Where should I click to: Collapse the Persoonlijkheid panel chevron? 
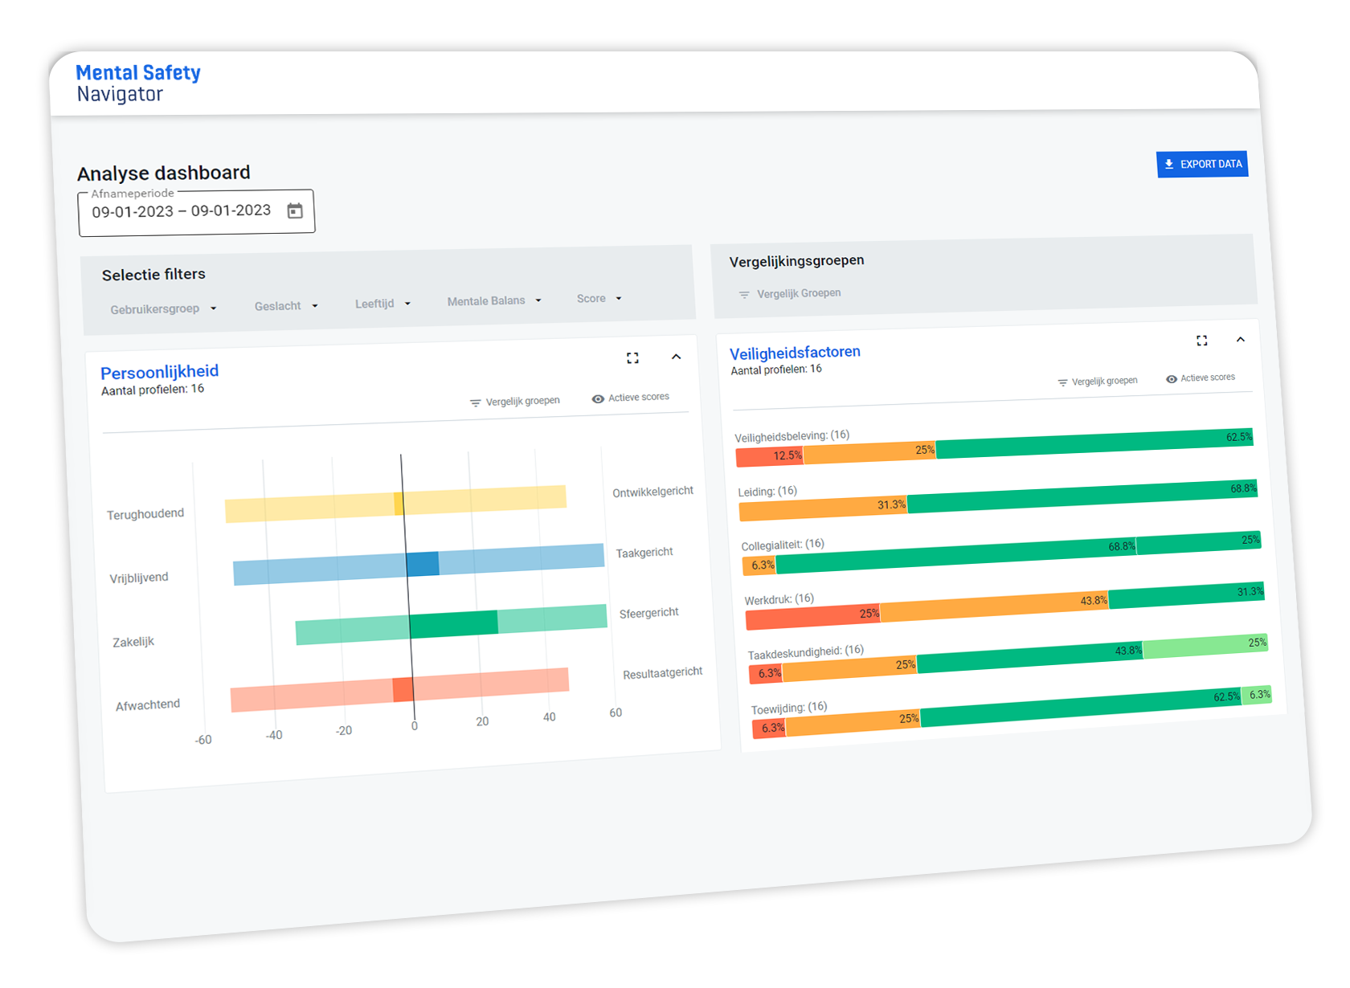click(676, 357)
